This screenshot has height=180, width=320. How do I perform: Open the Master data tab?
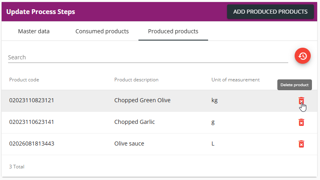coord(34,31)
